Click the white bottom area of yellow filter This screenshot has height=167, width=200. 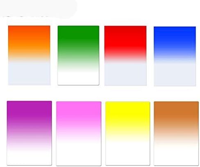click(128, 154)
